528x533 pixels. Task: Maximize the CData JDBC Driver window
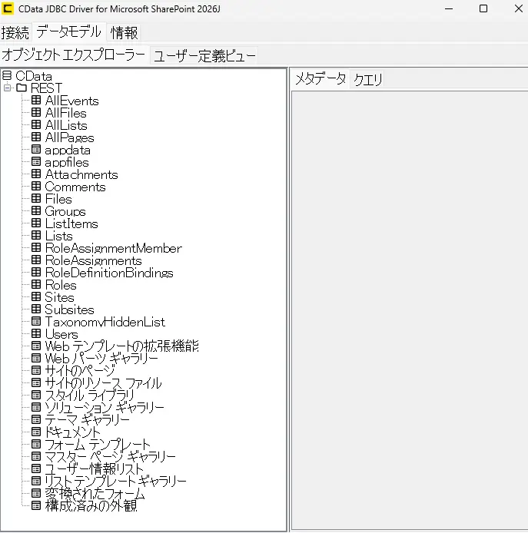(x=483, y=8)
